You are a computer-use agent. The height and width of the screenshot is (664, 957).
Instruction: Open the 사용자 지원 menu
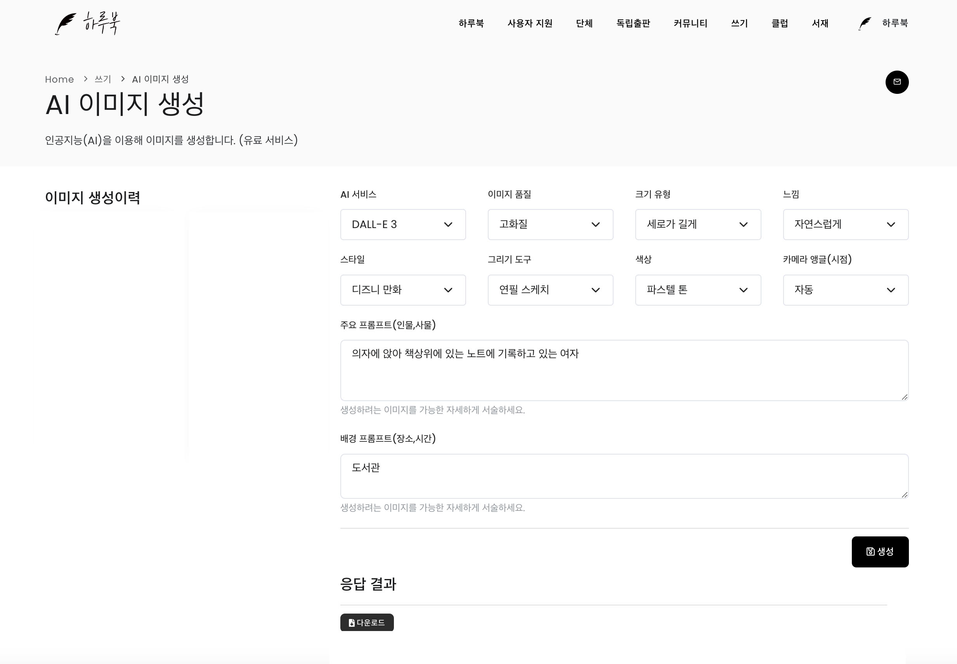point(529,23)
